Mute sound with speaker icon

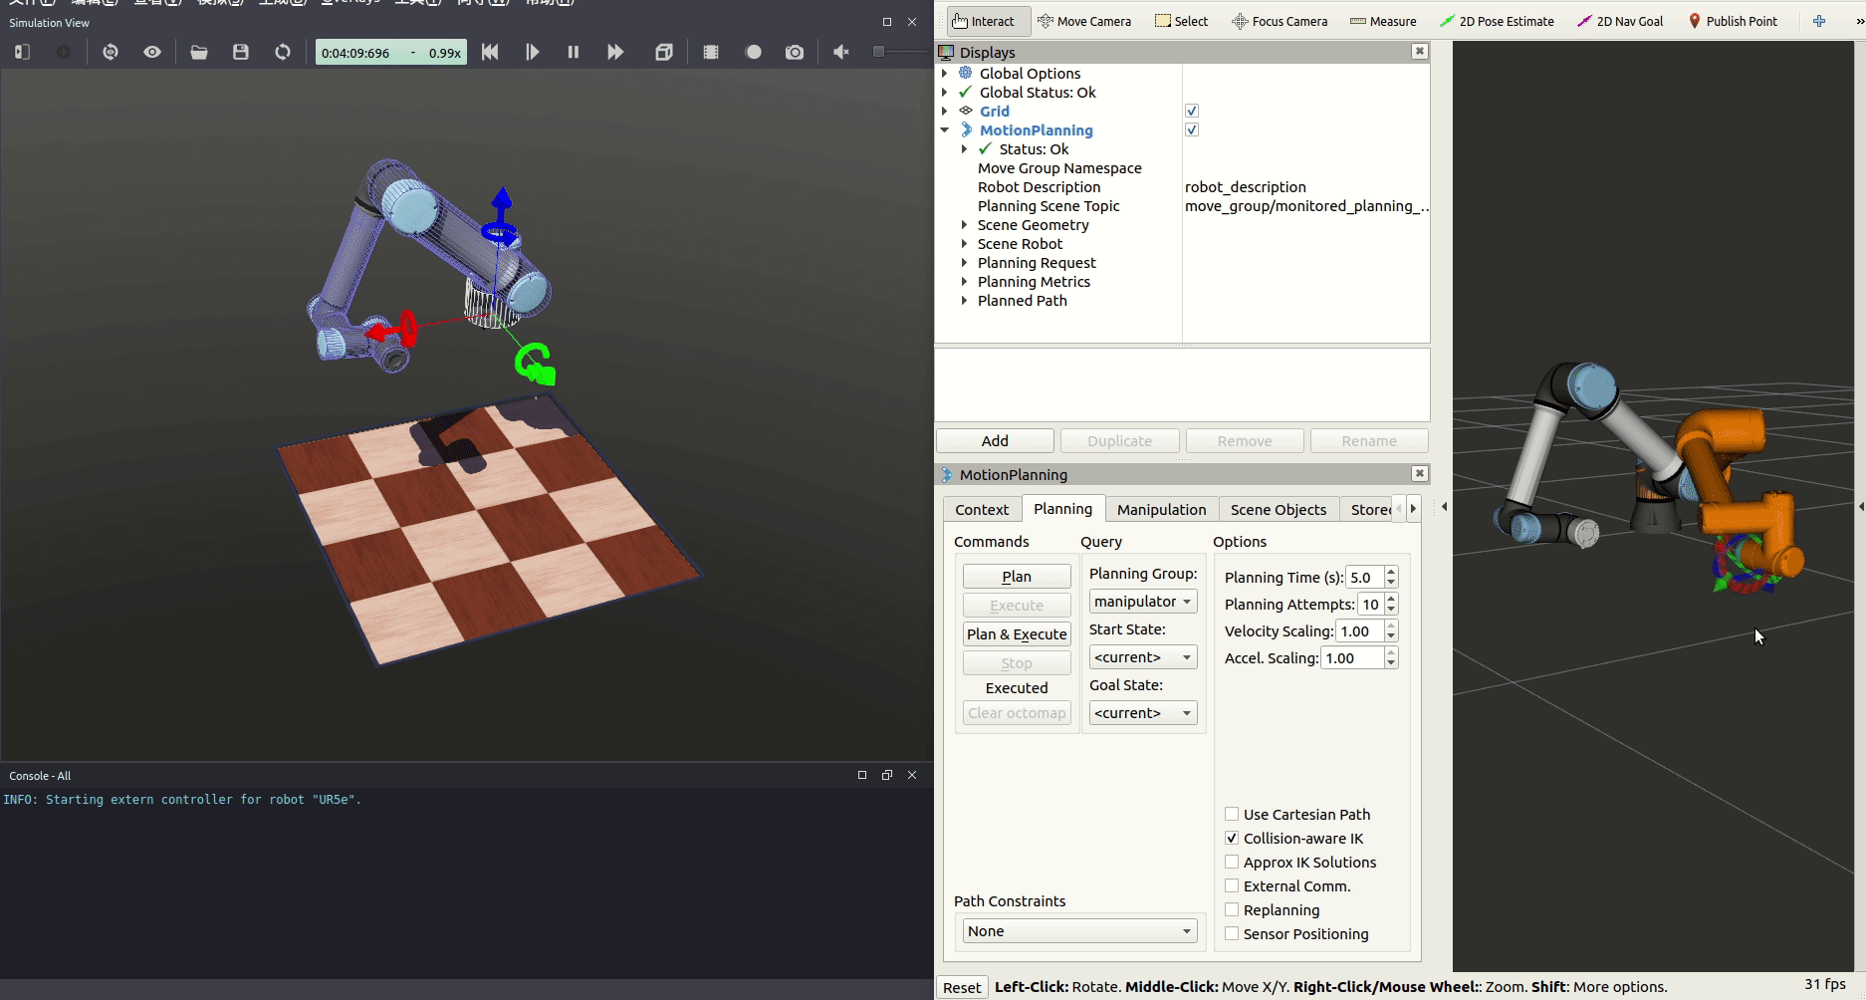[841, 52]
